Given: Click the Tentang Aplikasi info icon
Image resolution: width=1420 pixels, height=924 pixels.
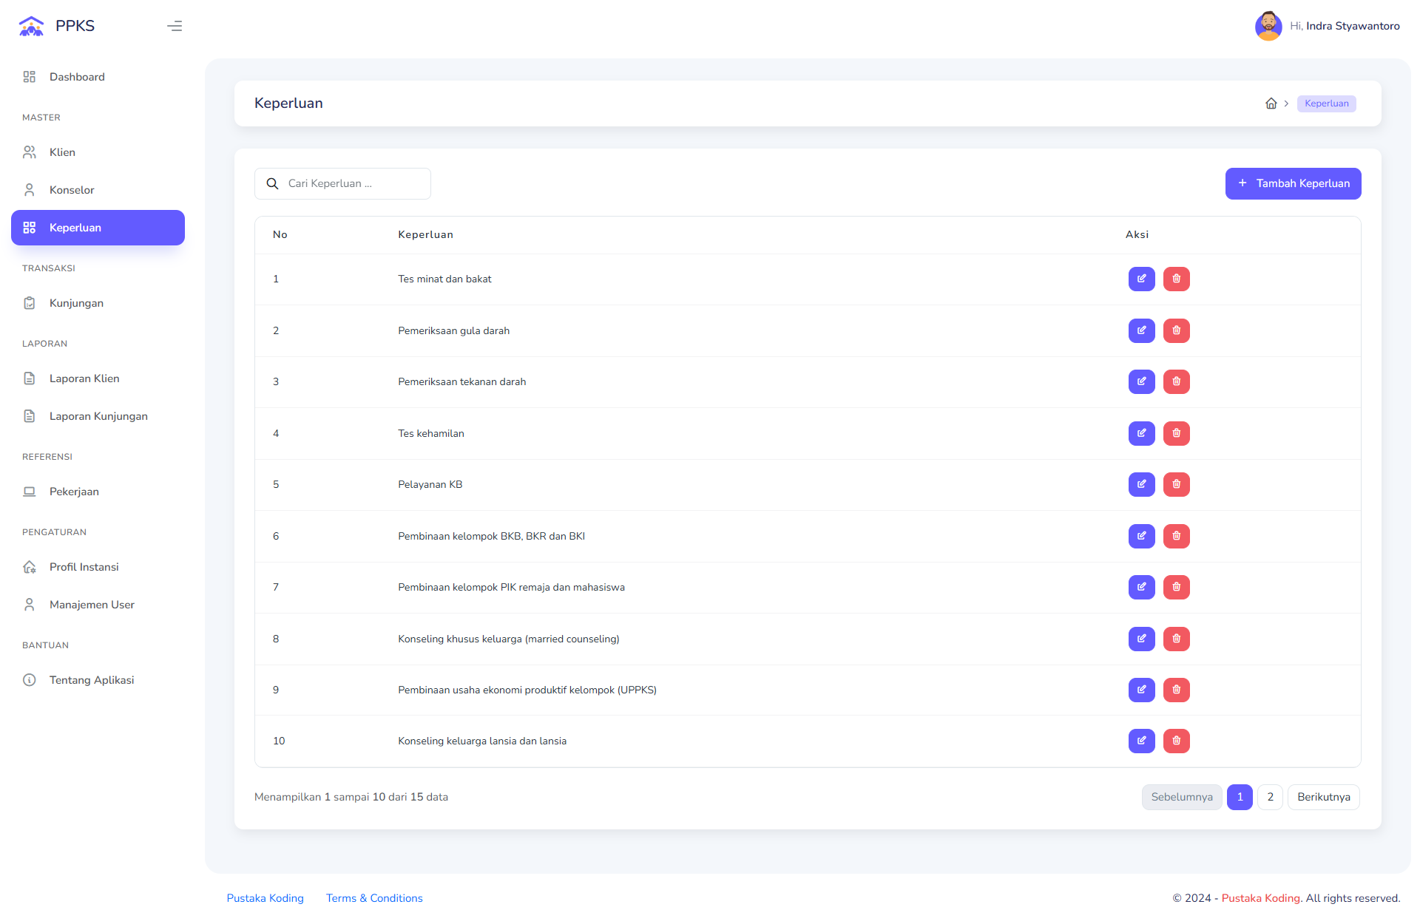Looking at the screenshot, I should pos(30,679).
